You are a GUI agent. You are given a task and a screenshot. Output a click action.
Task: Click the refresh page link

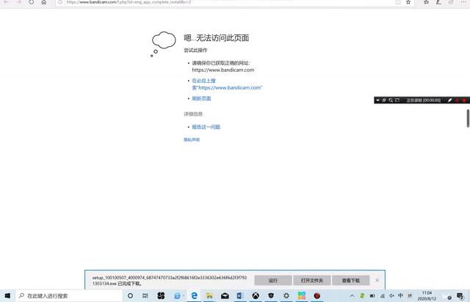click(201, 98)
